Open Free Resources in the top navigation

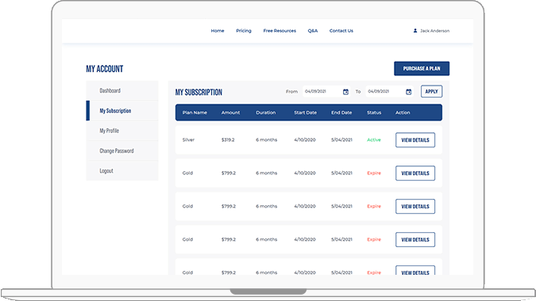coord(280,31)
